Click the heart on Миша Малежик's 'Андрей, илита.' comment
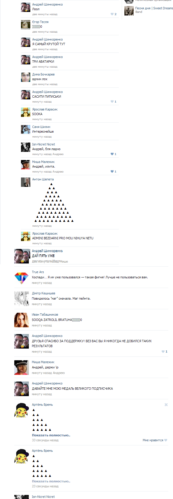Image resolution: width=173 pixels, height=499 pixels. (x=112, y=171)
